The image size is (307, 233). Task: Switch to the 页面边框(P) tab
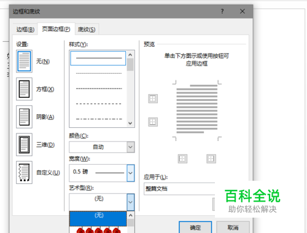[56, 29]
